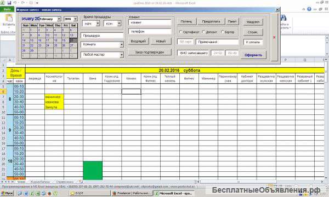Click the Уведомл button
329x197 pixels.
(x=253, y=22)
